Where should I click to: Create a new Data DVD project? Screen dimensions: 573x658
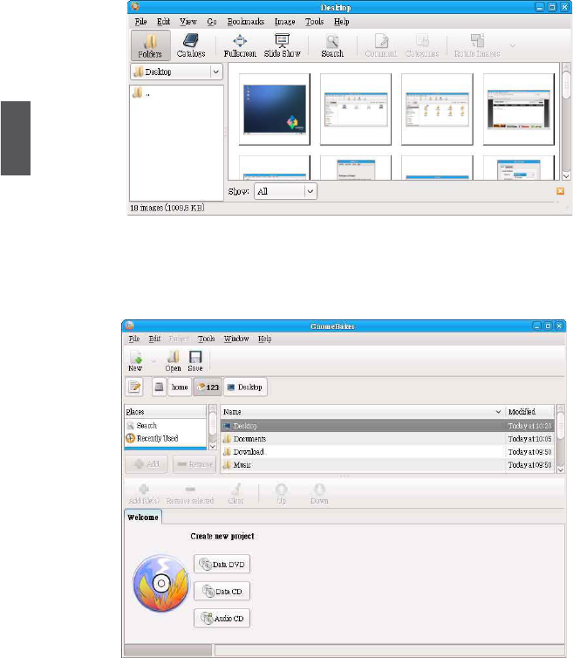(222, 565)
